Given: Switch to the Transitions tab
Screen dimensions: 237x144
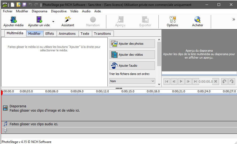Looking at the screenshot, I should 103,34.
